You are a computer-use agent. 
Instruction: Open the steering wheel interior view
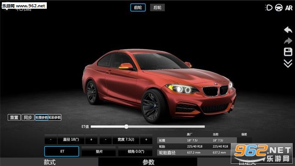coord(278,7)
